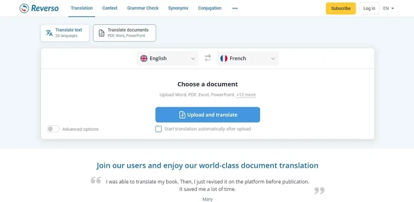Open the Translation nav tab
Image resolution: width=414 pixels, height=202 pixels.
pos(82,8)
